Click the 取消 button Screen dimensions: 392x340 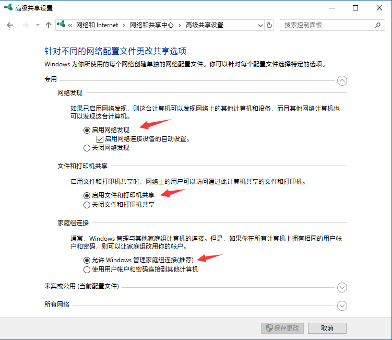(327, 328)
